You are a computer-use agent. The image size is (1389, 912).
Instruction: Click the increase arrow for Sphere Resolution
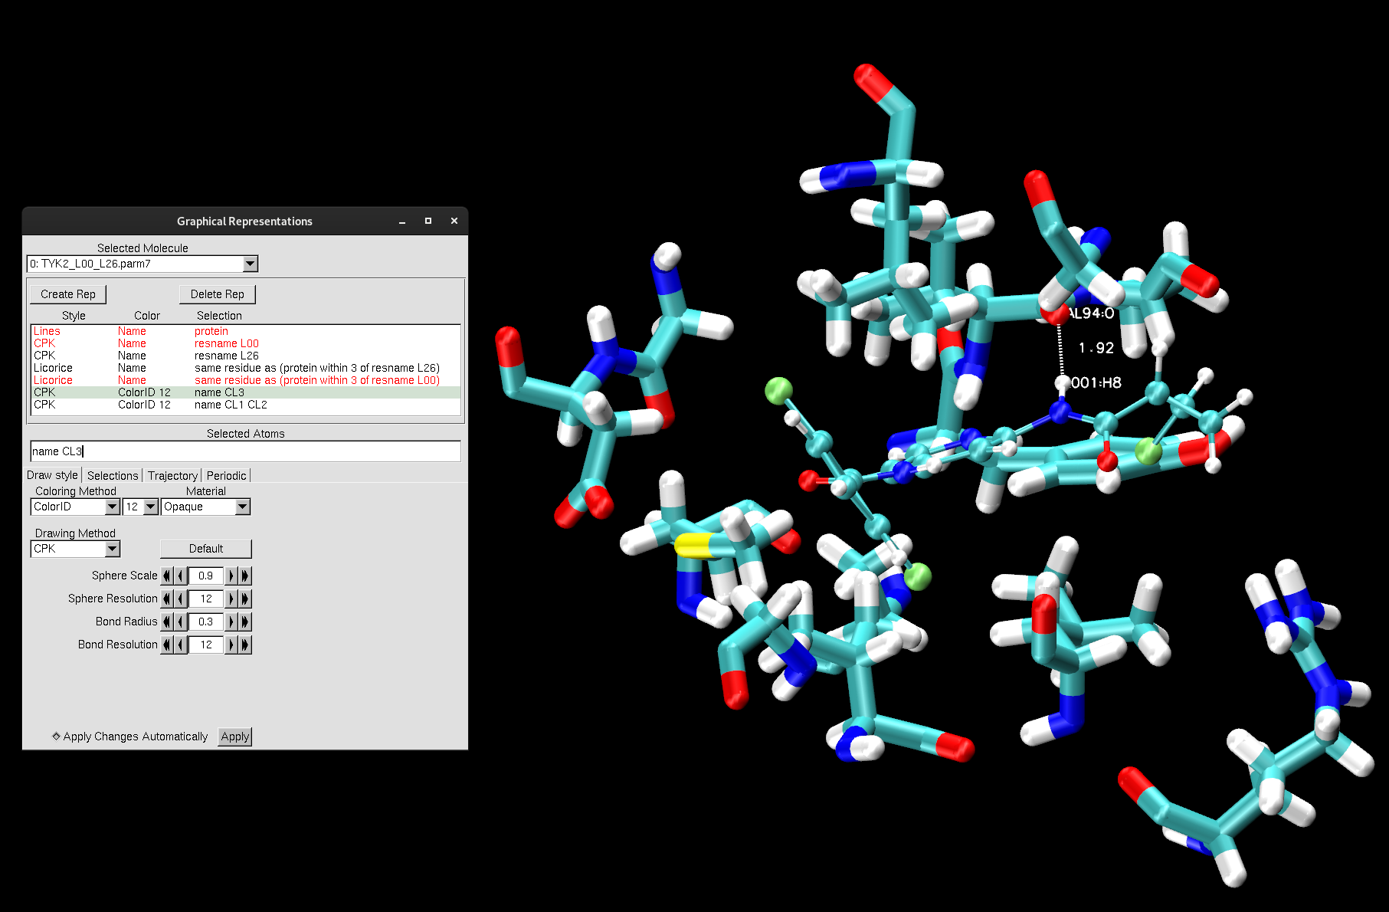[x=231, y=599]
